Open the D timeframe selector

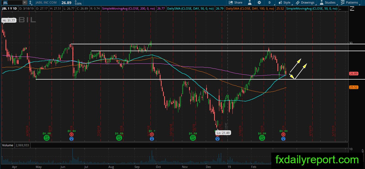coord(269,2)
